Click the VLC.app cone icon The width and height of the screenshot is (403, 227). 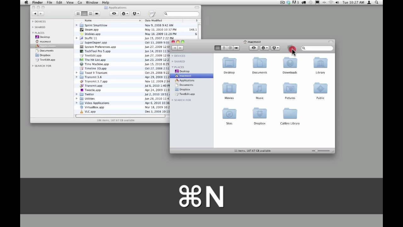[x=82, y=112]
